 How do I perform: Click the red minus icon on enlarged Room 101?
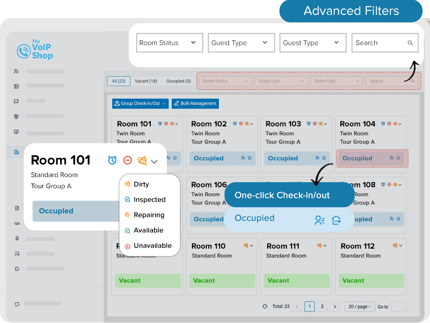click(127, 160)
